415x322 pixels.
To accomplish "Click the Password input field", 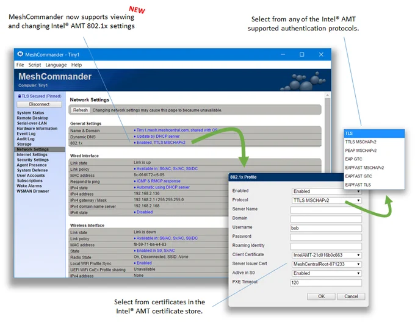I will pyautogui.click(x=326, y=237).
